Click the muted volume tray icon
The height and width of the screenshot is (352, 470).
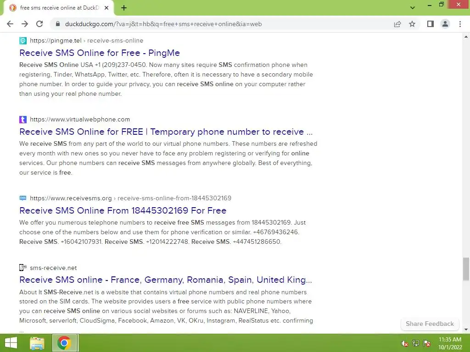tap(404, 343)
